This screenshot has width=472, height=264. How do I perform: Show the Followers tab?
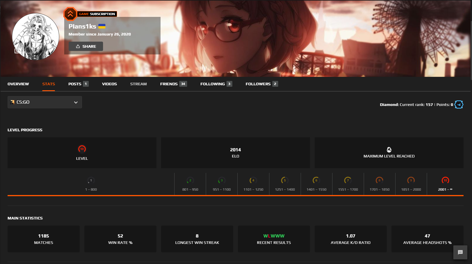coord(262,84)
